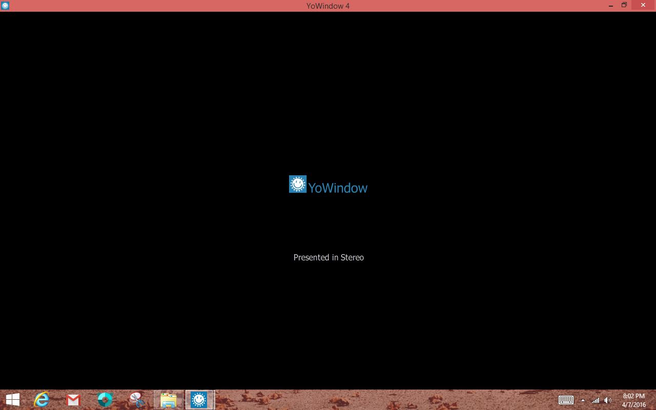
Task: Click the YoWindow brand name text
Action: (338, 188)
